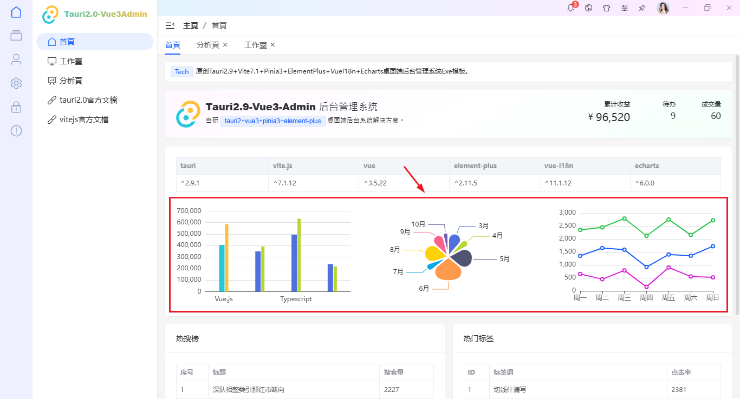740x399 pixels.
Task: Switch language with the translate icon
Action: [x=589, y=8]
